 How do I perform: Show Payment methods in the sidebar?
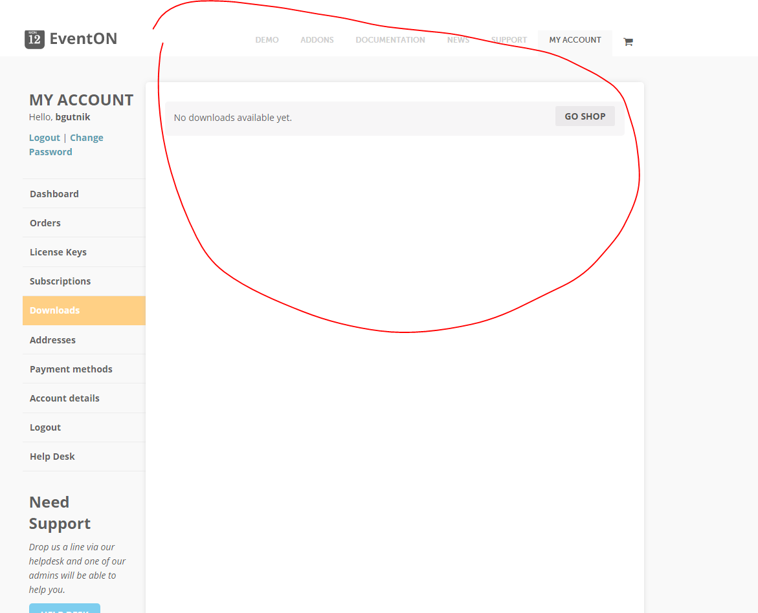pos(71,369)
